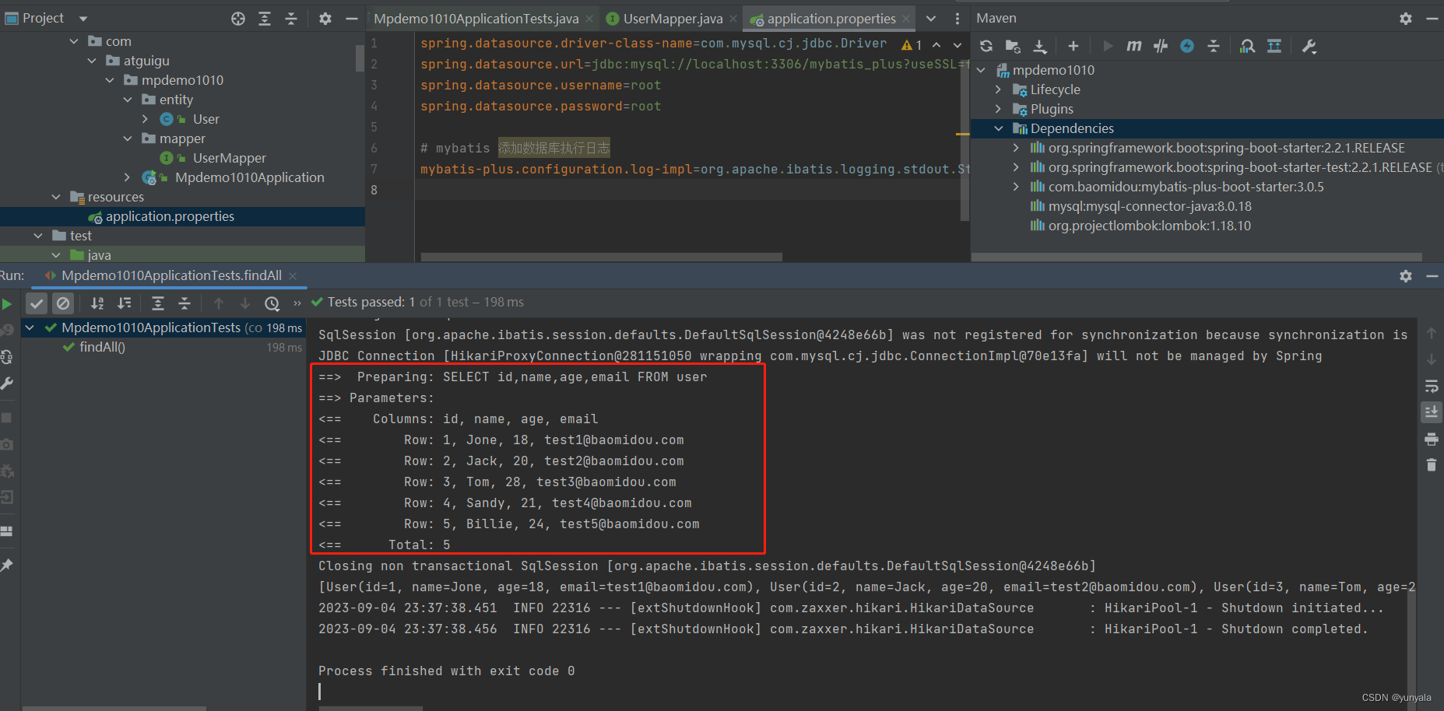Open the Project view dropdown

[83, 19]
